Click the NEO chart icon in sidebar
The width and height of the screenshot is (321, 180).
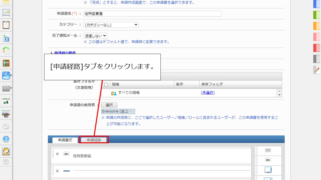coord(6,75)
